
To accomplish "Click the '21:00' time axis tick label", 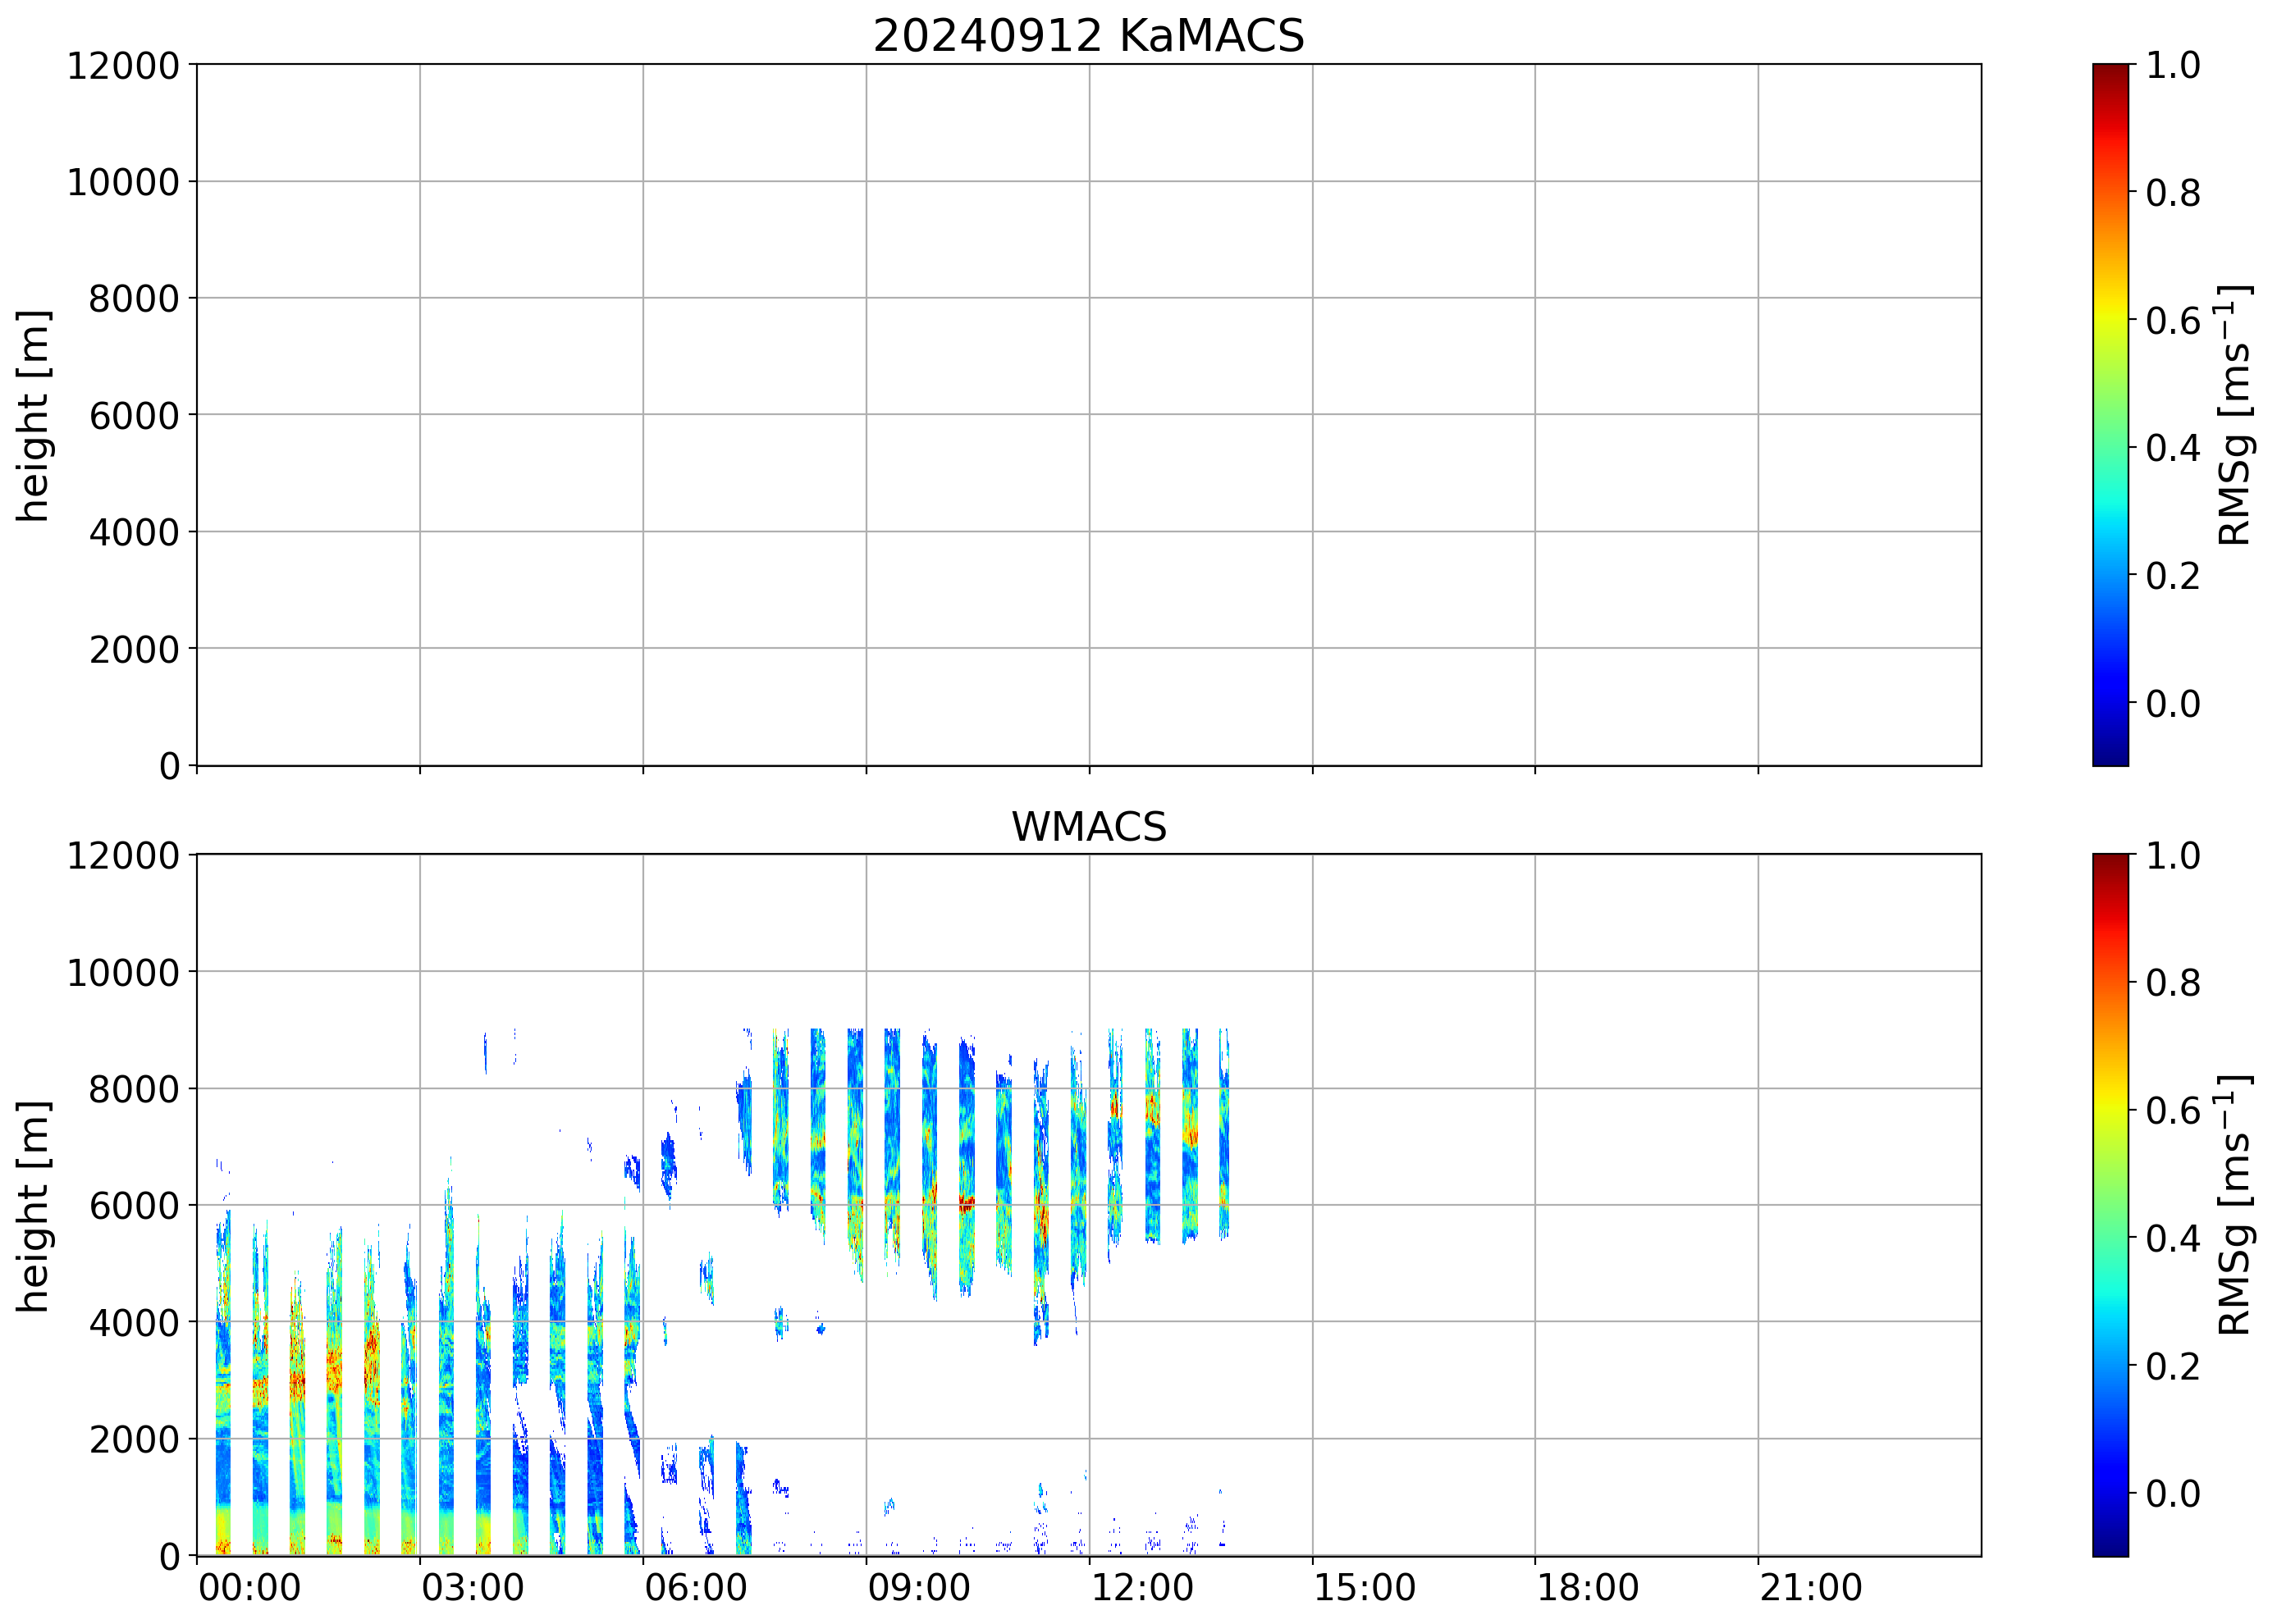I will click(1811, 1587).
